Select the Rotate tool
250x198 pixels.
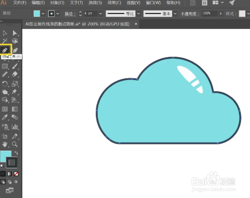pos(5,84)
